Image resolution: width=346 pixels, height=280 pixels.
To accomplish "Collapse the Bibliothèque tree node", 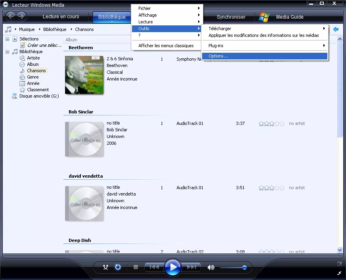I will click(7, 52).
